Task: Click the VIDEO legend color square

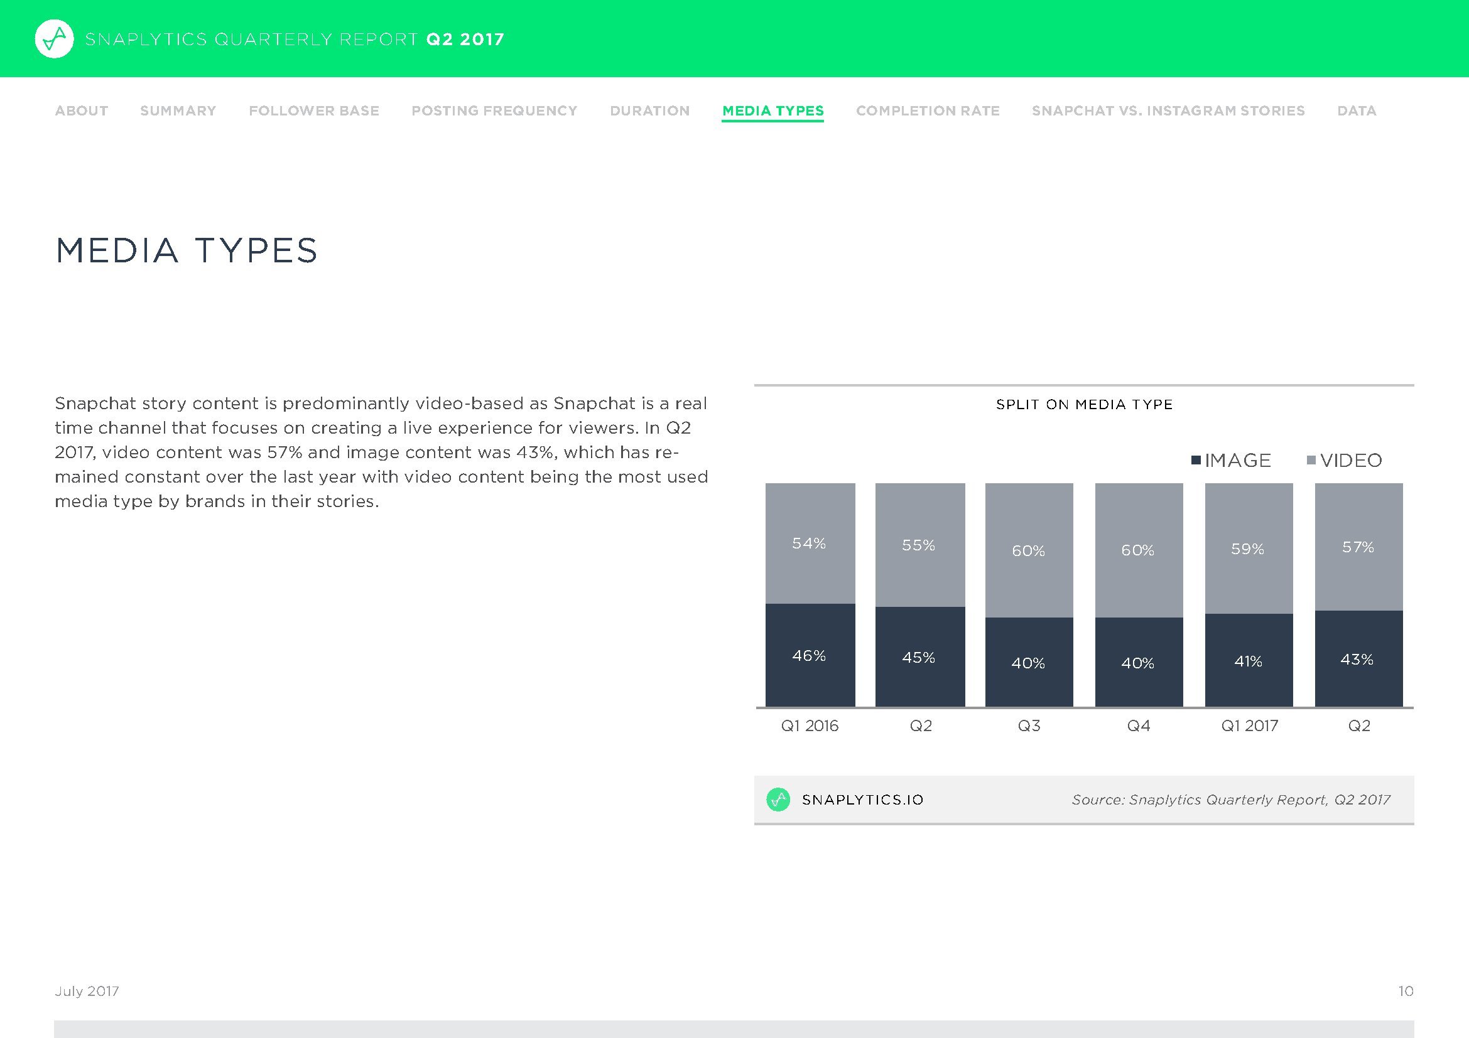Action: click(1311, 460)
